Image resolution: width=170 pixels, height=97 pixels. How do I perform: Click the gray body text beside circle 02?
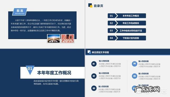(110, 77)
